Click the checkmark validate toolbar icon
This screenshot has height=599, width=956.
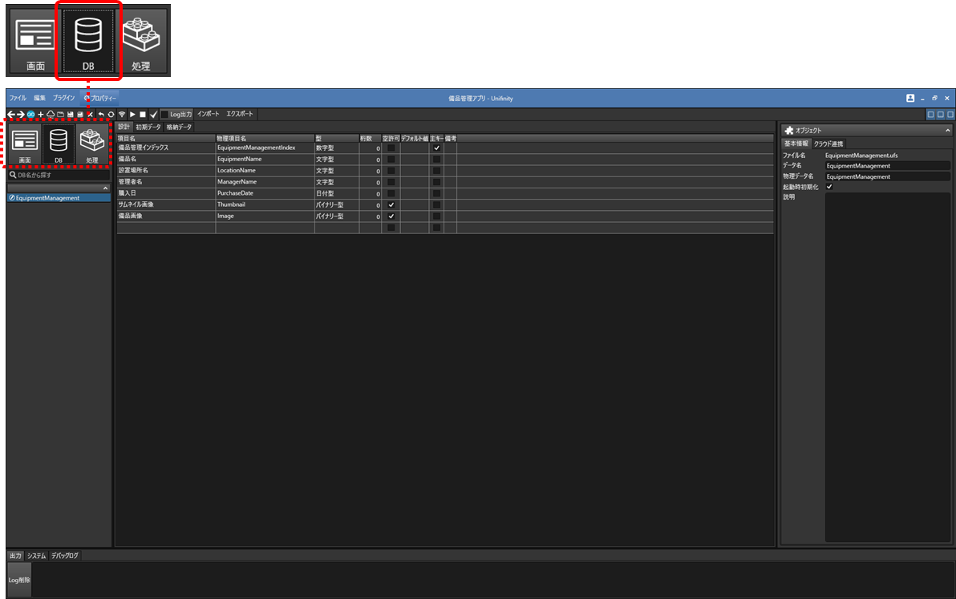pos(154,114)
